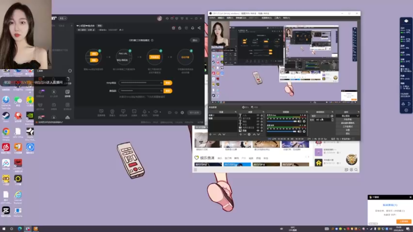Open the Scenes dock pop-out icon in OBS
This screenshot has height=232, width=413.
[235, 112]
